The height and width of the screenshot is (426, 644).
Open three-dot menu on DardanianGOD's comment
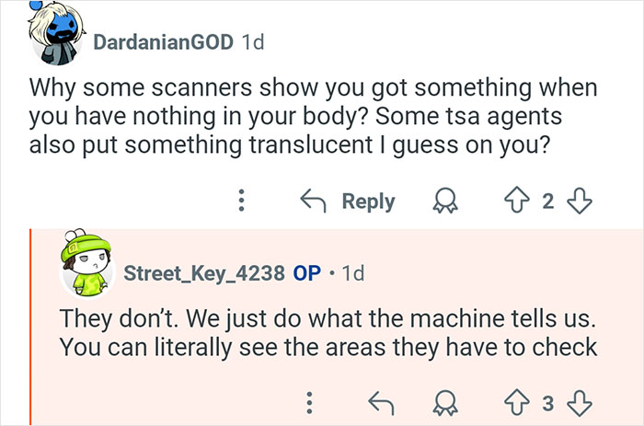(x=242, y=201)
